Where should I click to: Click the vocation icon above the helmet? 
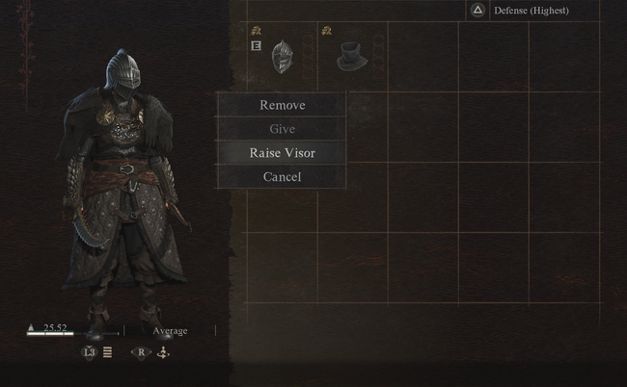[x=256, y=30]
